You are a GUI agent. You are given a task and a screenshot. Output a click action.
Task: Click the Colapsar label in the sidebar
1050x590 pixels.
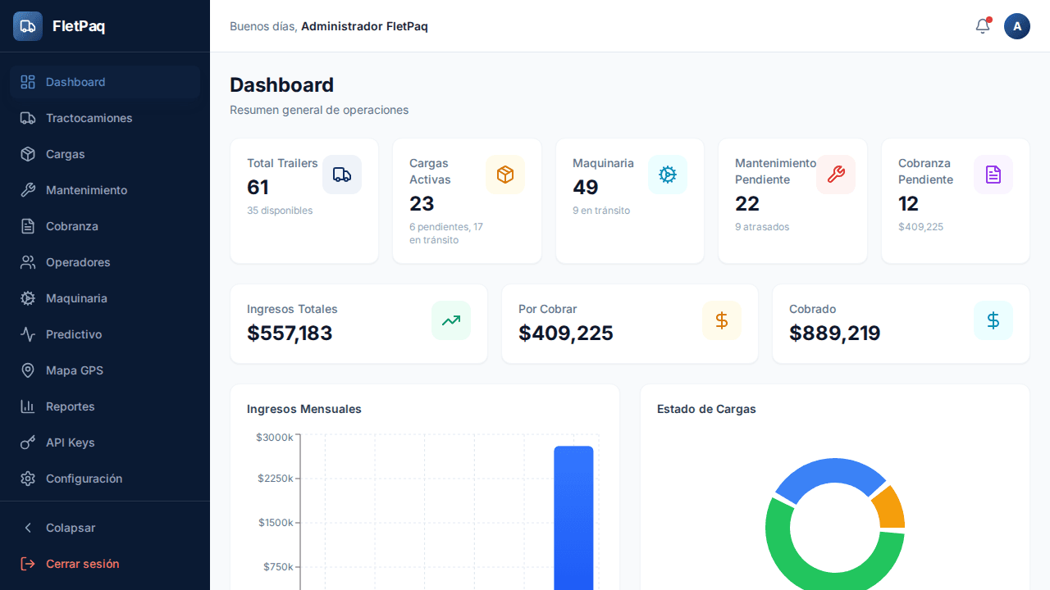coord(71,528)
